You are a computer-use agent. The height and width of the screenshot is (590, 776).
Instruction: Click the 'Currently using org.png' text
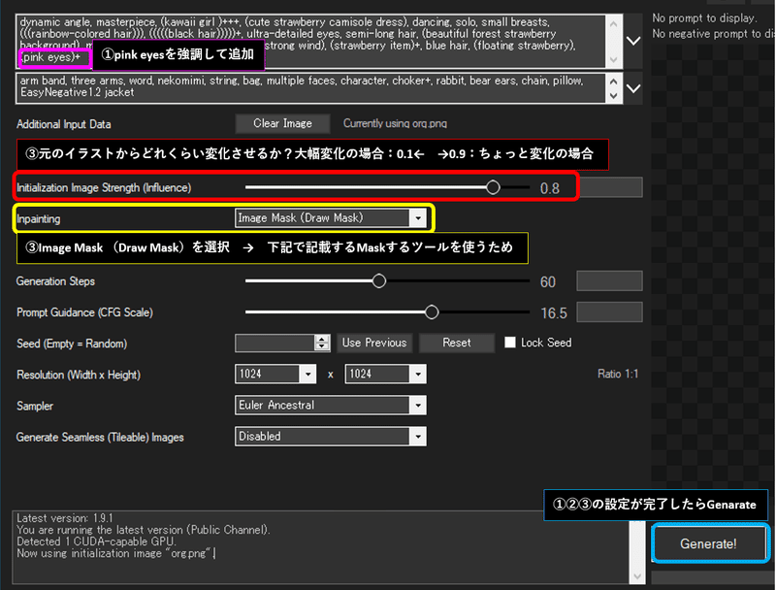click(395, 124)
